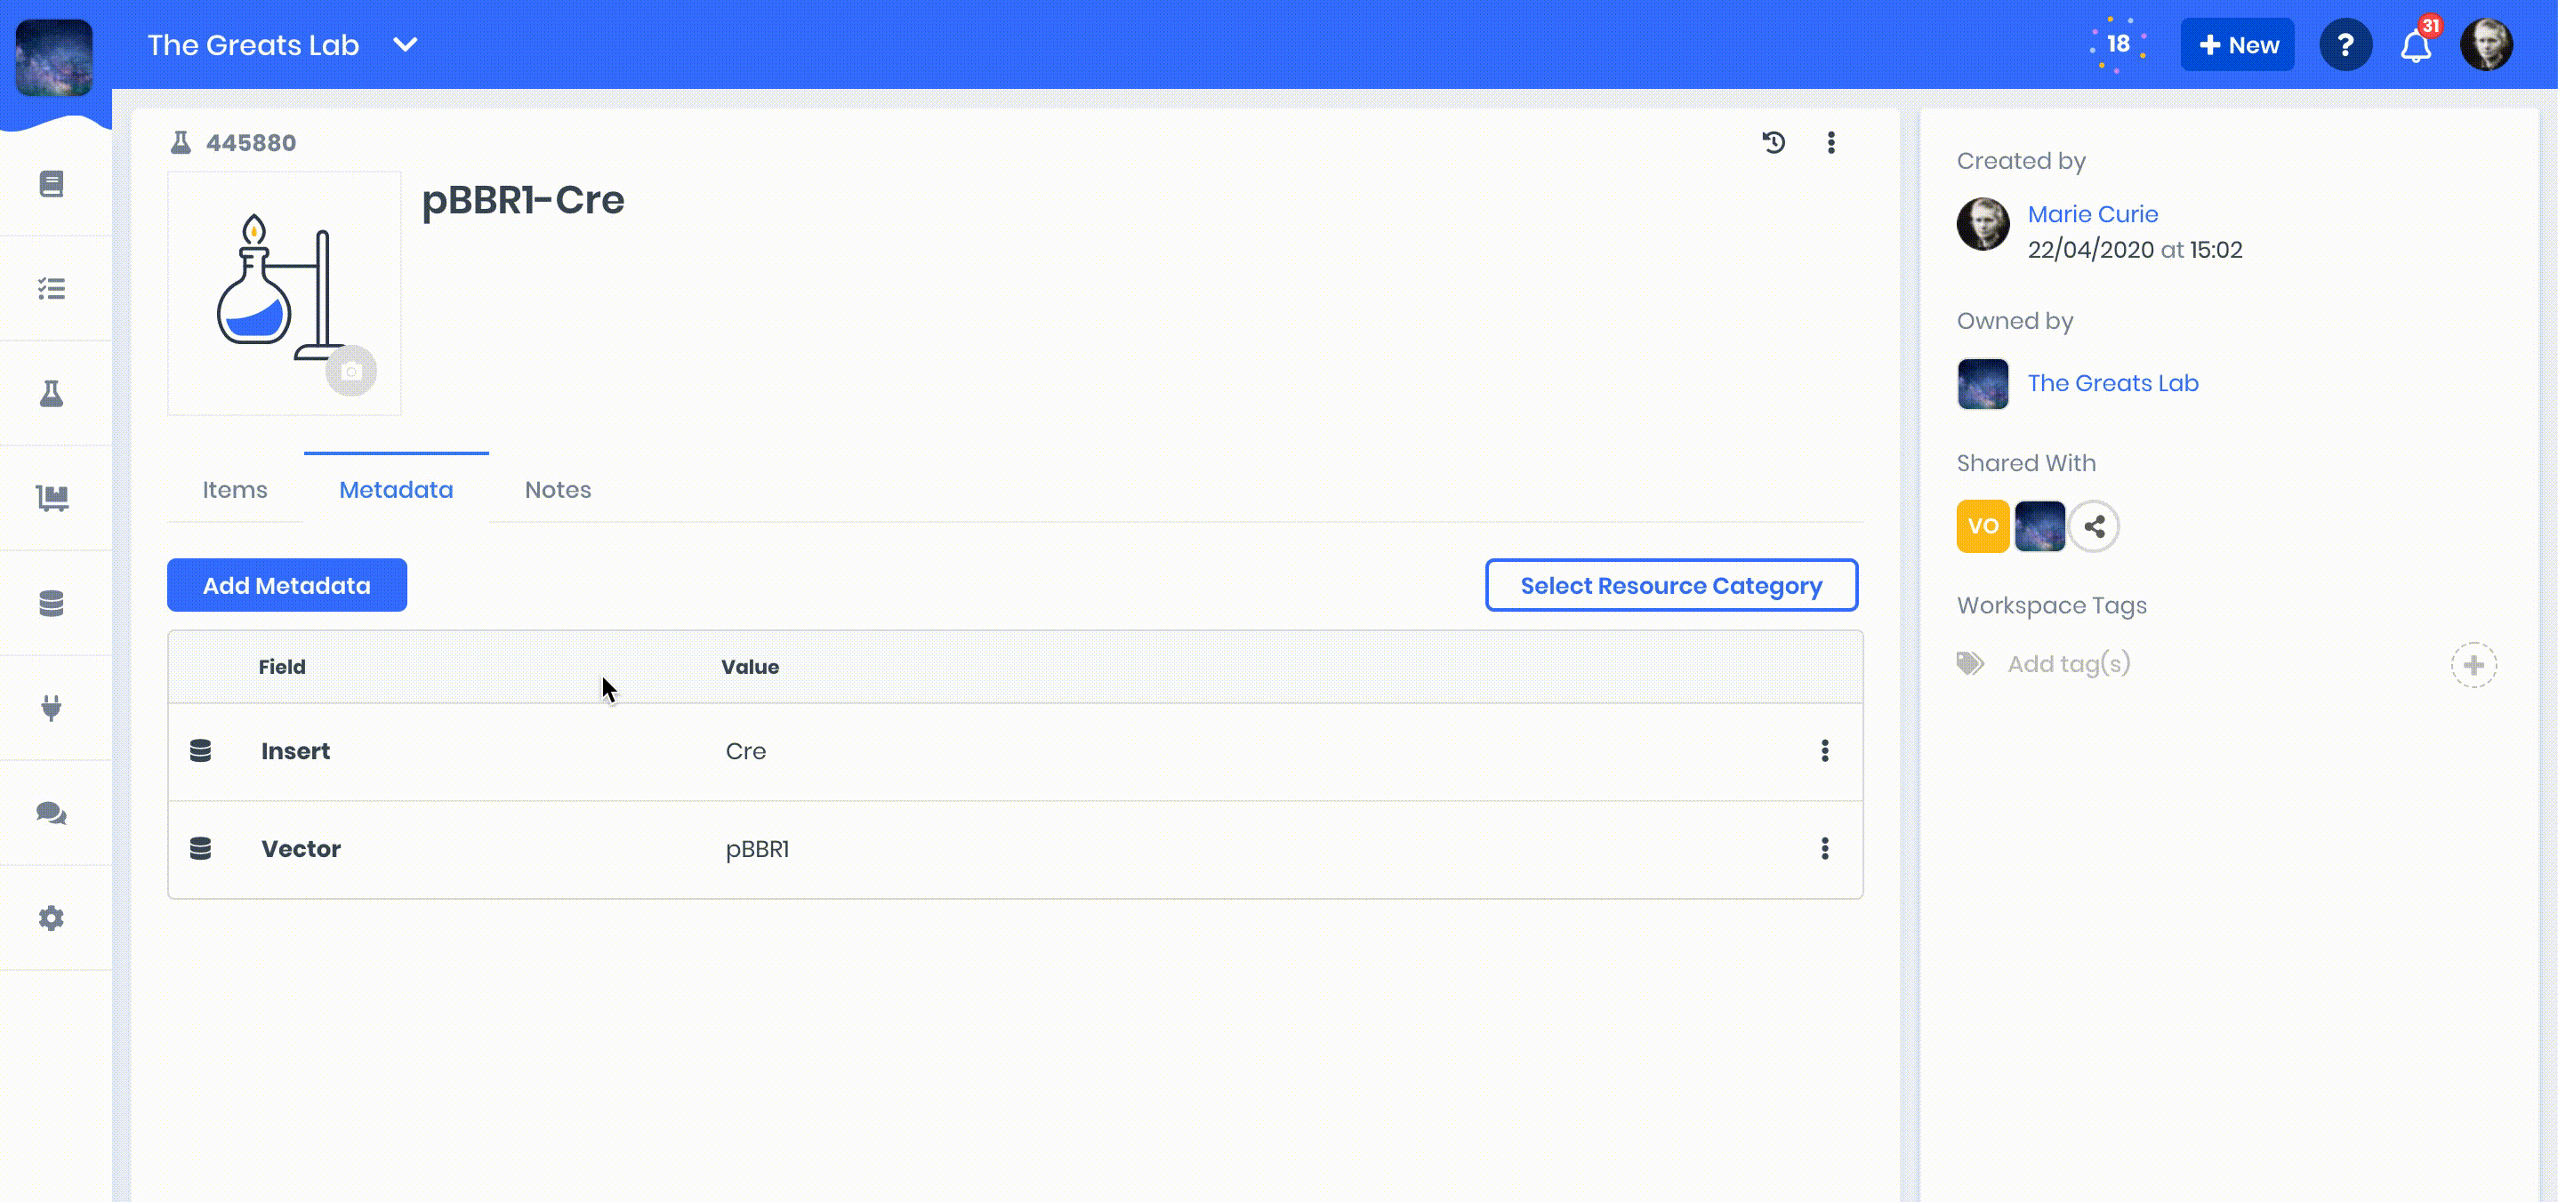Open the options menu for Vector row
Viewport: 2558px width, 1202px height.
[1824, 849]
